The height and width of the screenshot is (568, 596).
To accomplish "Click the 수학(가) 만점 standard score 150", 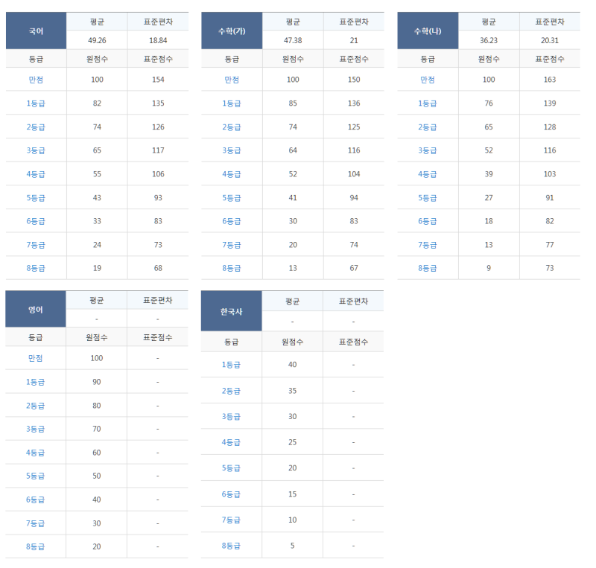I will [354, 80].
